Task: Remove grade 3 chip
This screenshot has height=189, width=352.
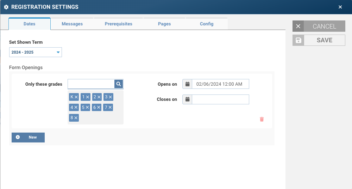Action: [111, 97]
